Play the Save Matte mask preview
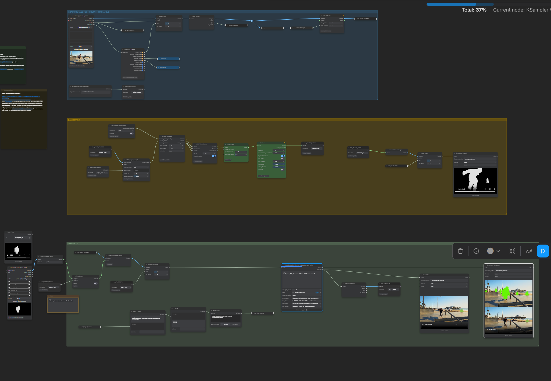551x381 pixels. point(456,189)
